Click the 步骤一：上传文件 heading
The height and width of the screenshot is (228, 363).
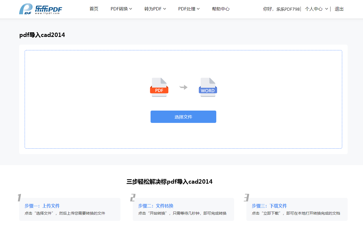(x=42, y=206)
